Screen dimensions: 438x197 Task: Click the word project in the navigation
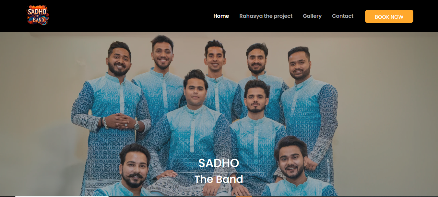pos(283,16)
